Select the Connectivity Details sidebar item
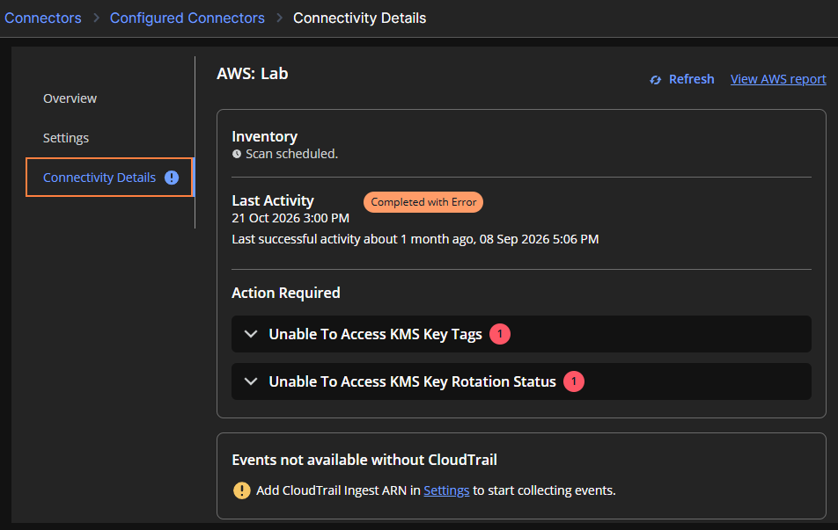Image resolution: width=838 pixels, height=530 pixels. click(x=109, y=178)
